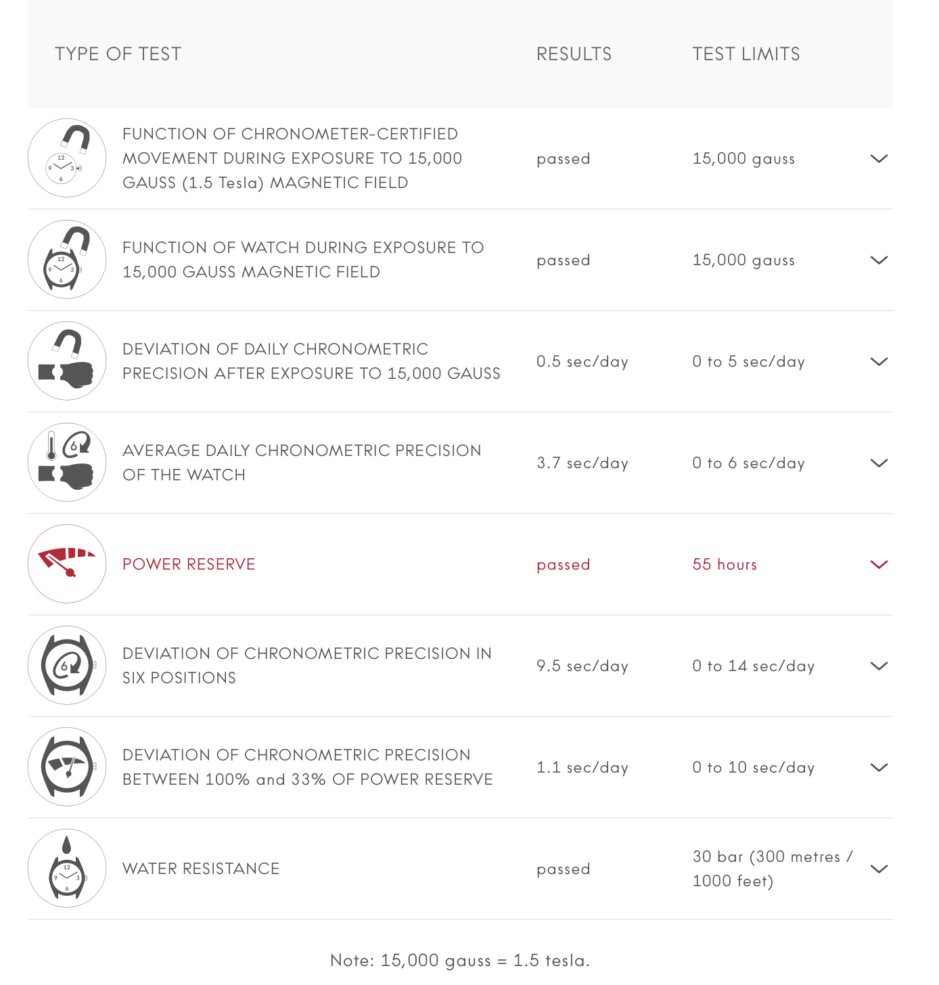Click the WATER RESISTANCE test title
This screenshot has width=939, height=985.
click(x=201, y=869)
